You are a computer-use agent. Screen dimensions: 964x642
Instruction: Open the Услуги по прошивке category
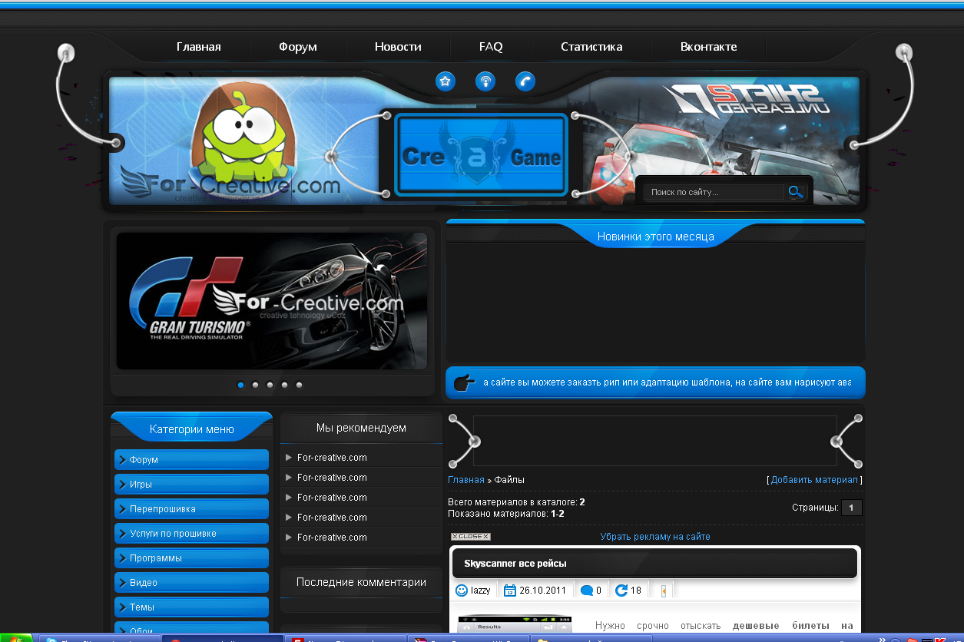tap(191, 534)
